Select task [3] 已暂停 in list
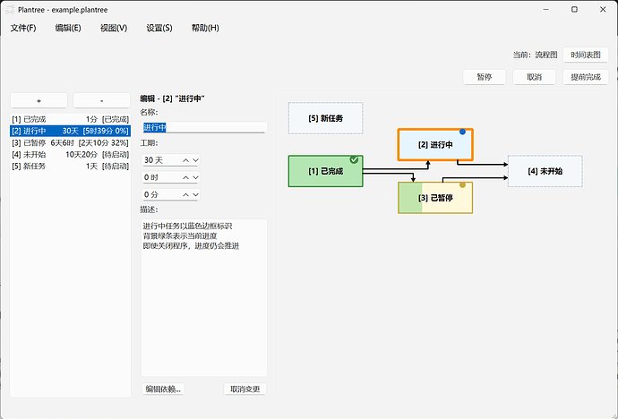Screen dimensions: 618x419 (70, 142)
